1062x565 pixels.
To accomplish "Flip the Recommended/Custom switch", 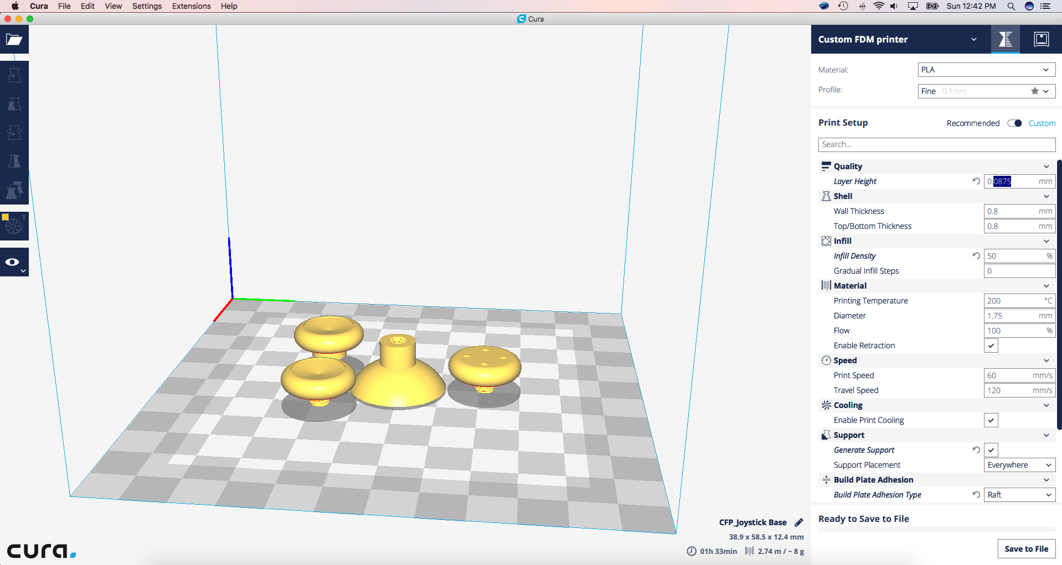I will click(x=1014, y=123).
